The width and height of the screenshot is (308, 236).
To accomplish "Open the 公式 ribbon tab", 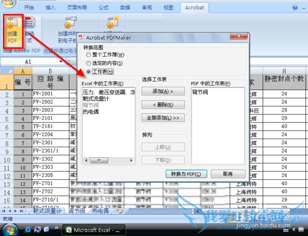I will tap(103, 8).
